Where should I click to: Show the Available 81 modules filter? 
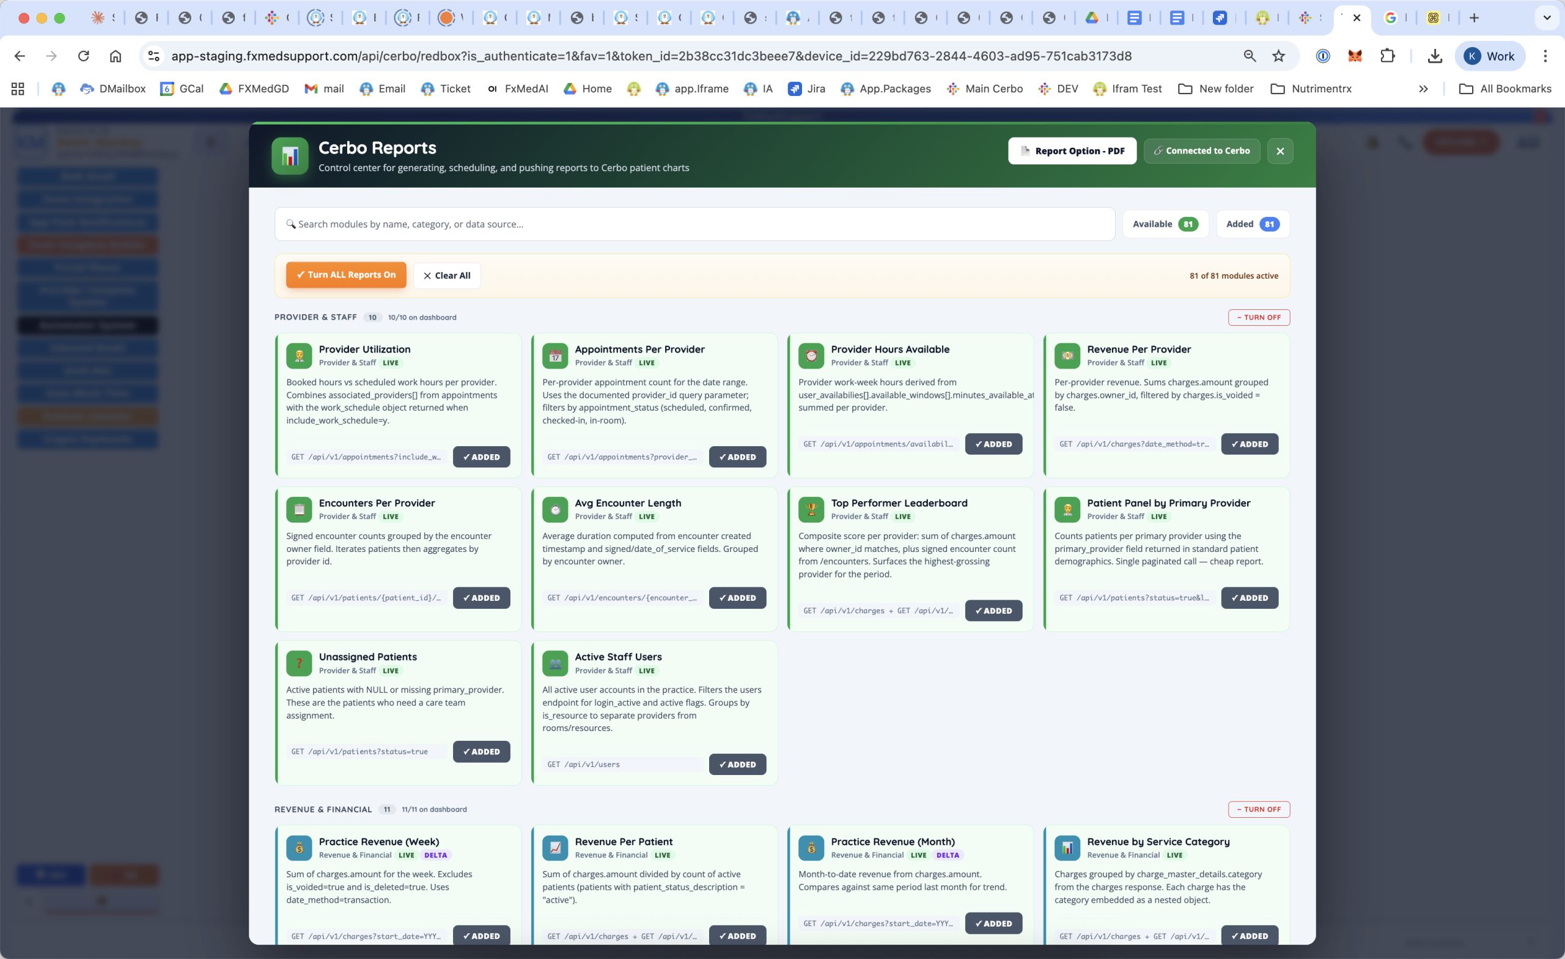pyautogui.click(x=1165, y=224)
